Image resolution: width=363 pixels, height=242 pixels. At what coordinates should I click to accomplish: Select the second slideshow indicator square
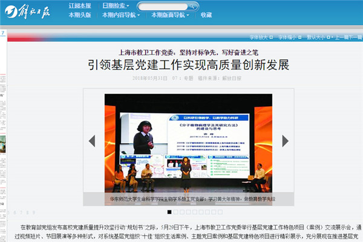click(175, 212)
